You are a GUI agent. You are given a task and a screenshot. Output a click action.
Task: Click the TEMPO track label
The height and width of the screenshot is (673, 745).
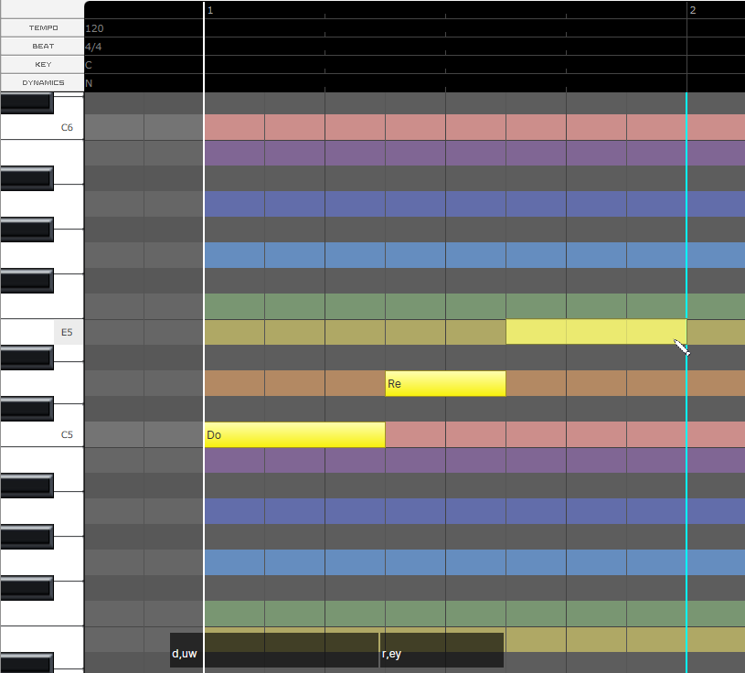[x=42, y=27]
